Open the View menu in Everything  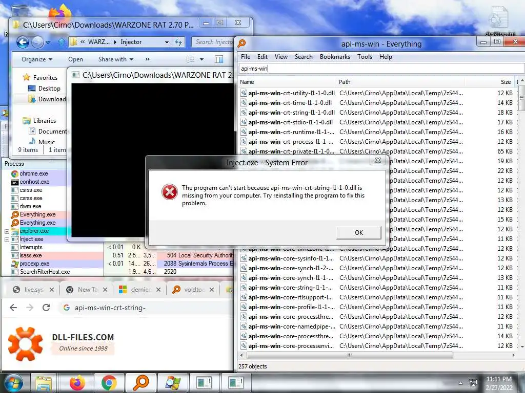[281, 57]
